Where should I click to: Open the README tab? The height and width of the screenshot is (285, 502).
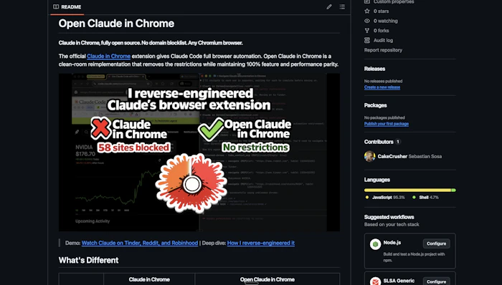(x=67, y=6)
